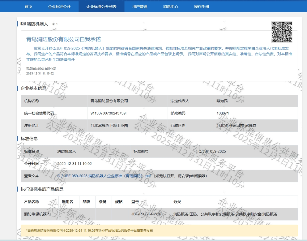The height and width of the screenshot is (241, 307).
Task: Select model number JBF-RXZ-T4-W20
Action: pos(146,214)
